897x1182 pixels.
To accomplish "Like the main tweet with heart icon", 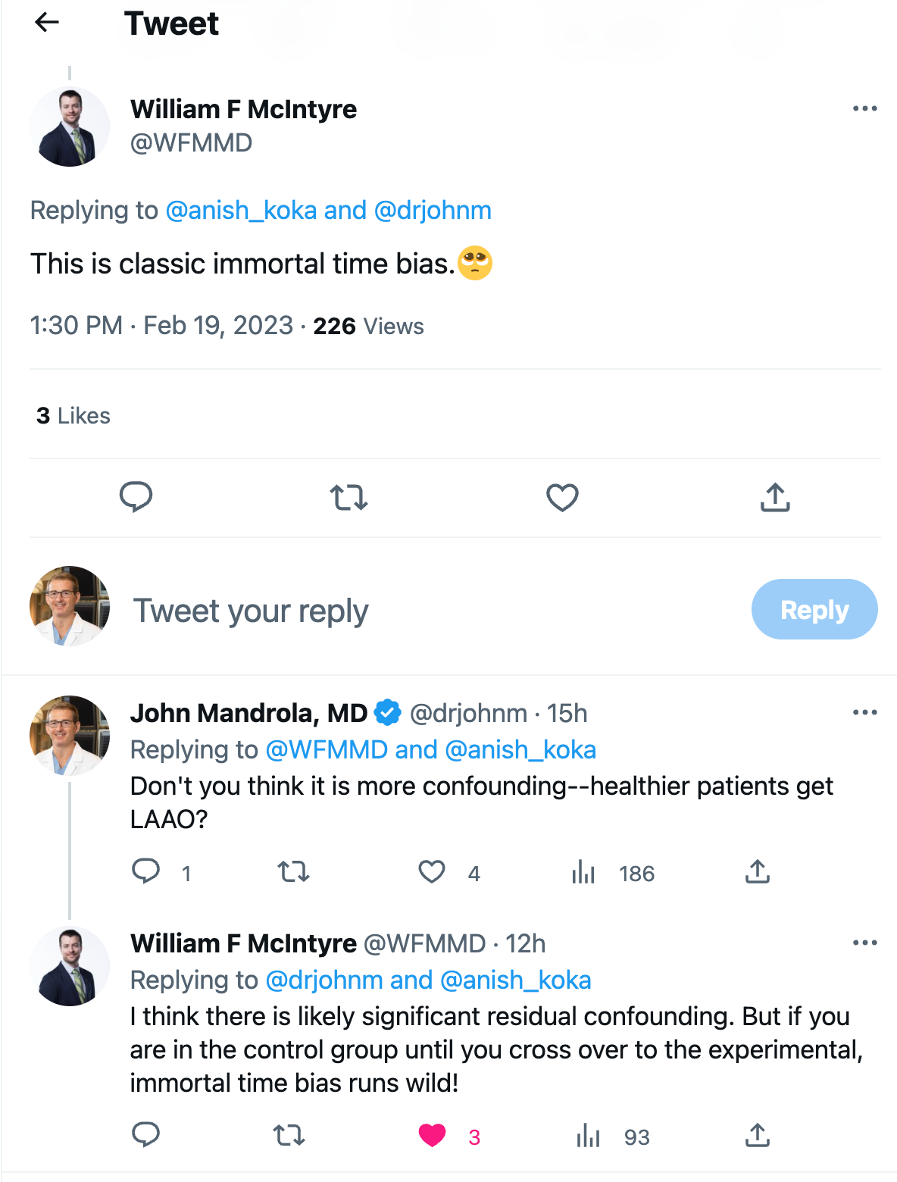I will coord(562,498).
